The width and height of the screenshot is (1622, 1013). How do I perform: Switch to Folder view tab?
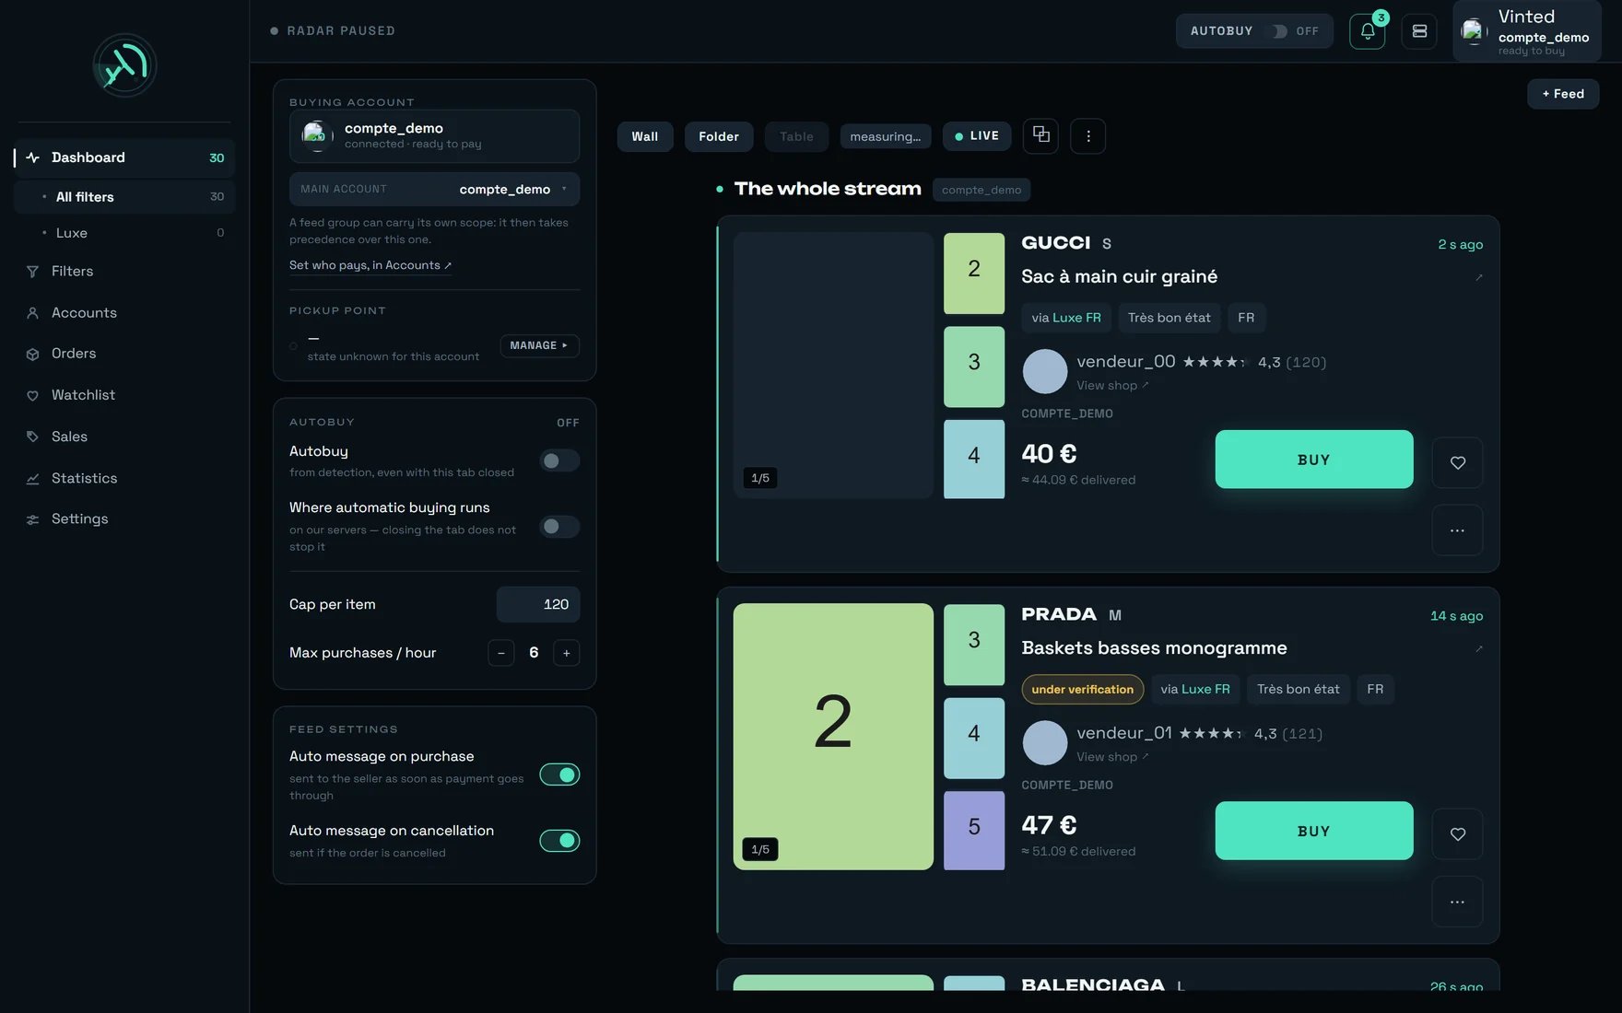pos(719,136)
